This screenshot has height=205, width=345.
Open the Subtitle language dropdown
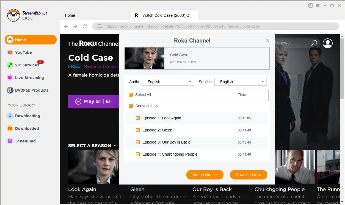coord(240,82)
